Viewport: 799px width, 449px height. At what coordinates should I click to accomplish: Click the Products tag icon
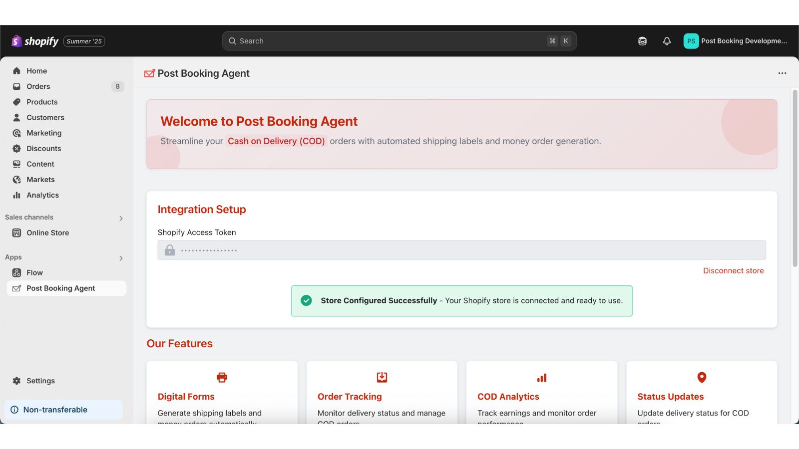coord(16,102)
